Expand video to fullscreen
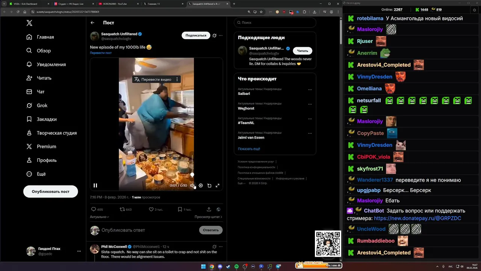Viewport: 481px width, 271px height. tap(217, 186)
